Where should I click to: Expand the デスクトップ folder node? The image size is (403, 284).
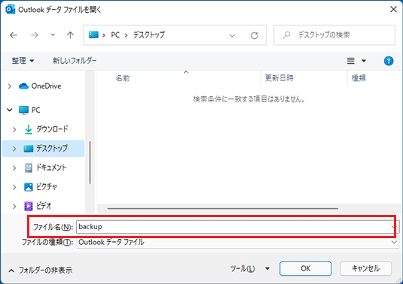14,149
